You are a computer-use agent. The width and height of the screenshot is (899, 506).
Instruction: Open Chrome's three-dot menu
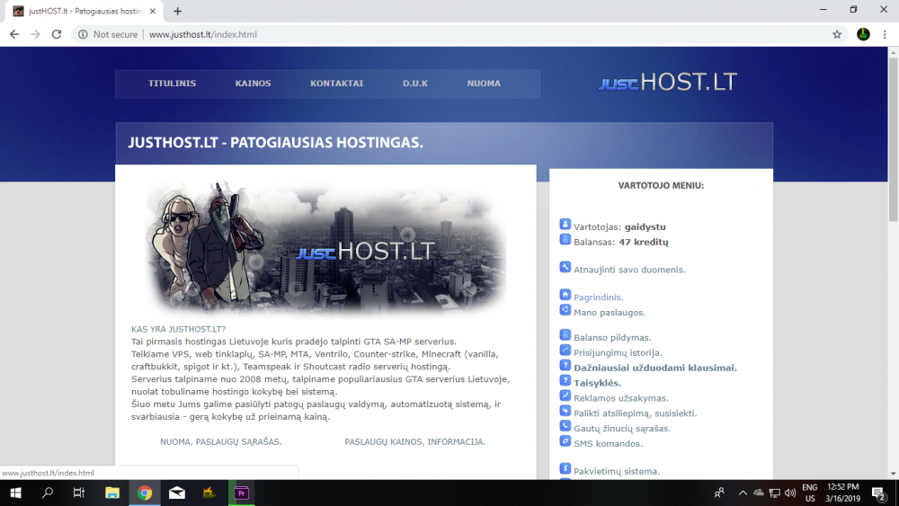(x=885, y=34)
